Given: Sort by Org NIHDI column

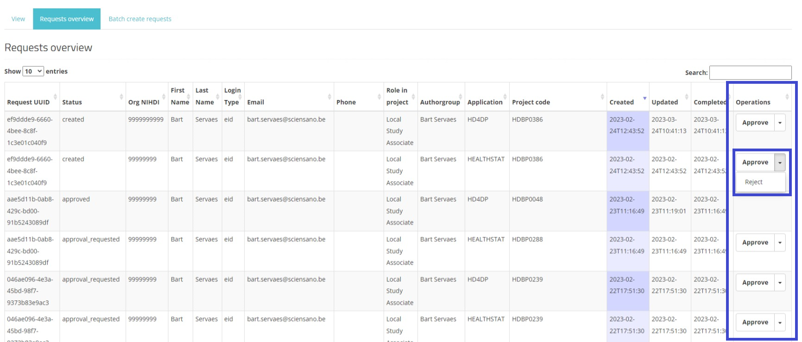Looking at the screenshot, I should [144, 102].
